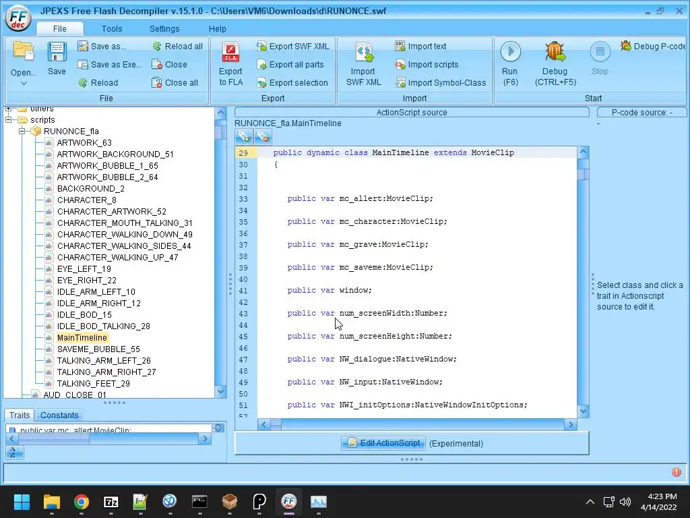Viewport: 690px width, 518px height.
Task: Select CHARACTER_WALKING_UP_47 script
Action: point(117,257)
